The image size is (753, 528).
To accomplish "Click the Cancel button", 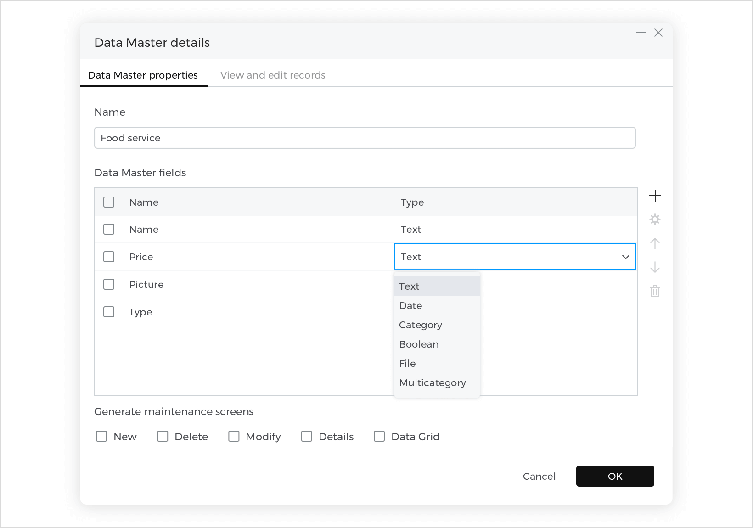I will click(539, 476).
